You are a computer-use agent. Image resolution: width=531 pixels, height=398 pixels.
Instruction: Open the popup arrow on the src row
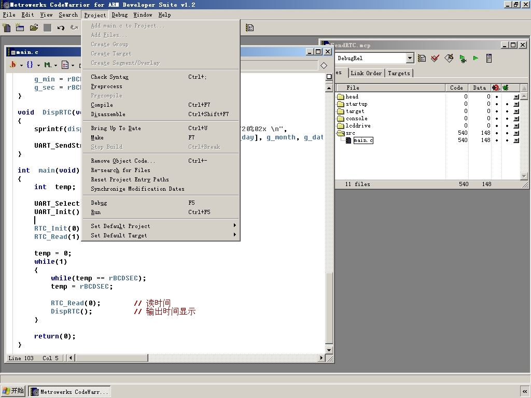click(516, 133)
